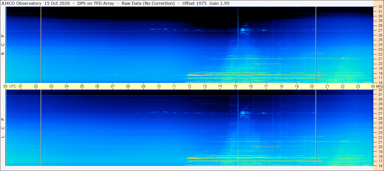Click the 29 MHz tick of the LCP panel
This screenshot has width=384, height=171.
(x=380, y=104)
